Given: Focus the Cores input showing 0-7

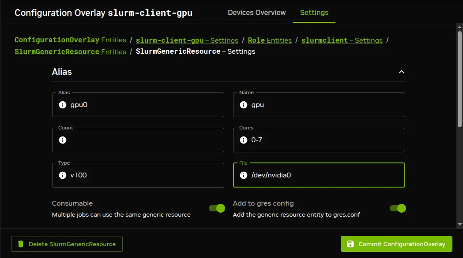Looking at the screenshot, I should [x=319, y=140].
